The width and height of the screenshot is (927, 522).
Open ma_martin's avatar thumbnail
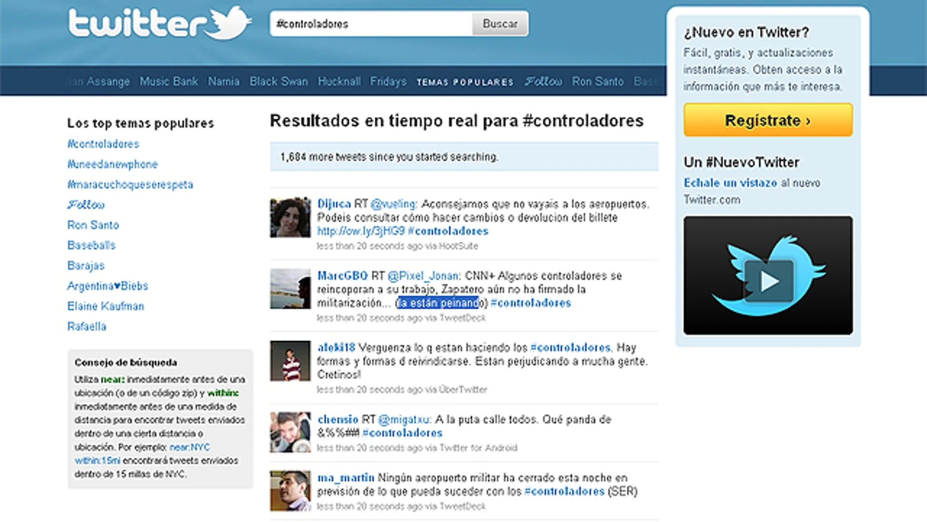[x=290, y=491]
